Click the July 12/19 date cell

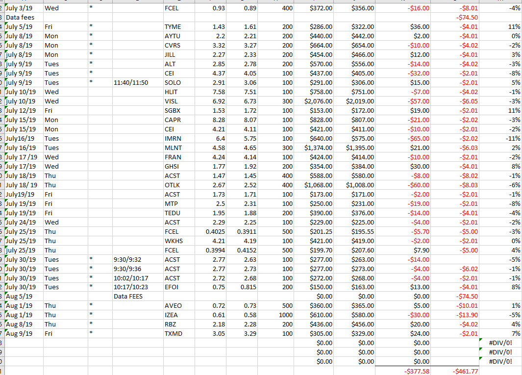click(24, 111)
